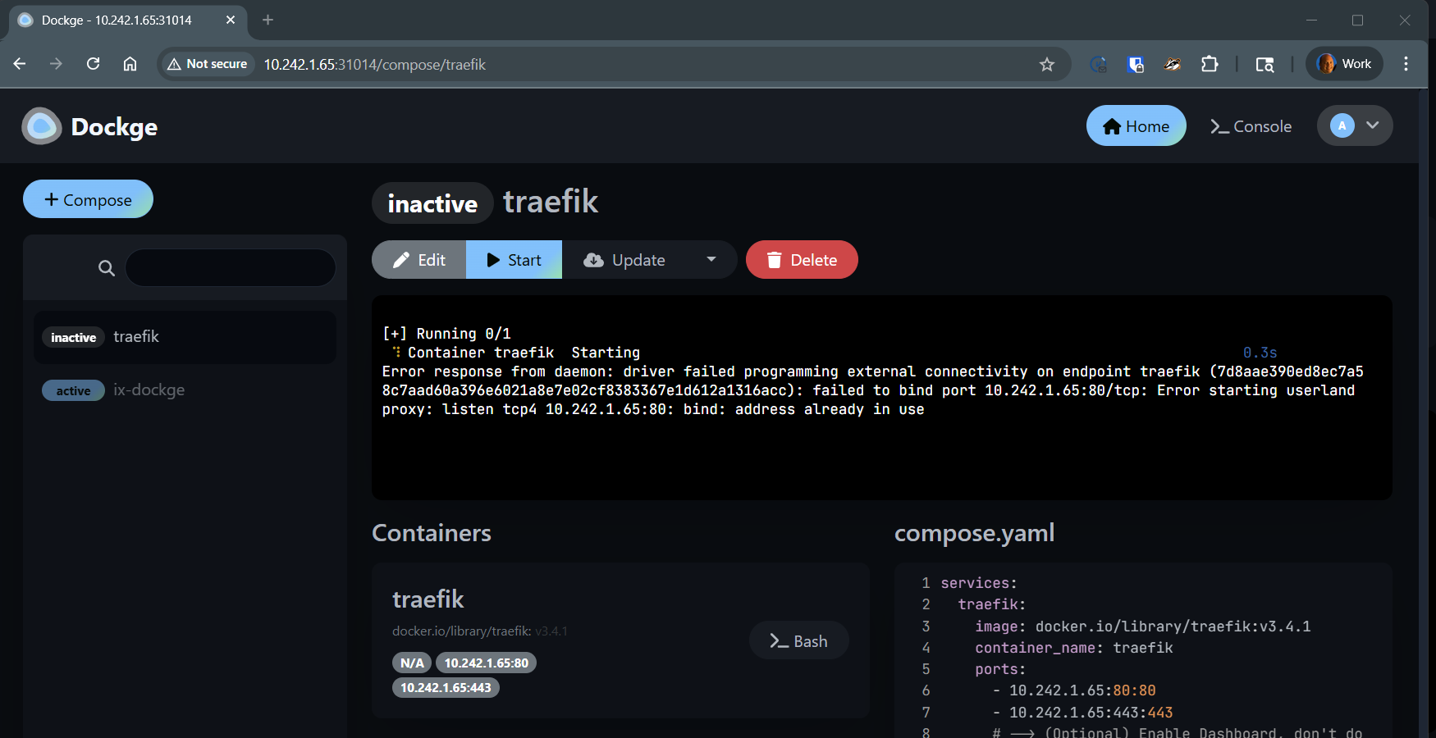Open the Console page

pyautogui.click(x=1251, y=126)
